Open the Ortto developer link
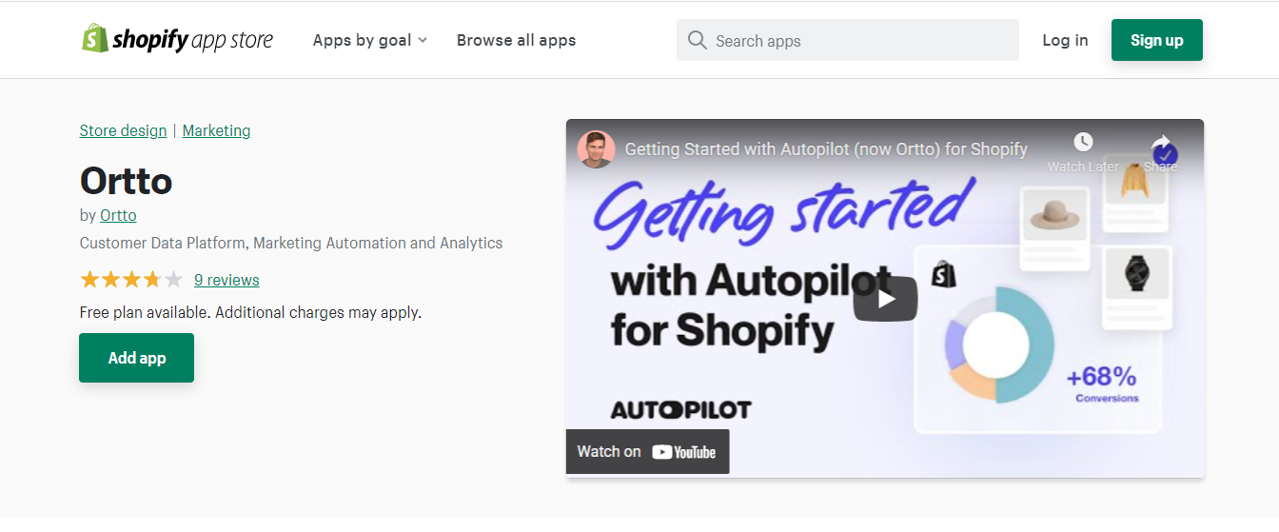 click(x=118, y=215)
